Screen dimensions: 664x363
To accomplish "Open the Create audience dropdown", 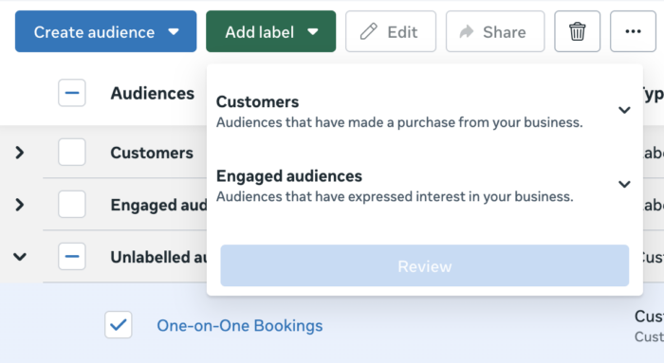I will 105,31.
